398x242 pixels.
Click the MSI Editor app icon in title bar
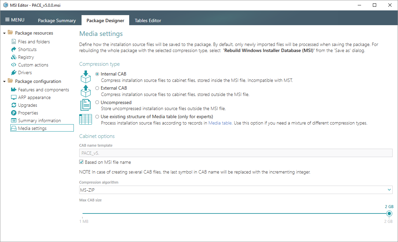[6, 5]
